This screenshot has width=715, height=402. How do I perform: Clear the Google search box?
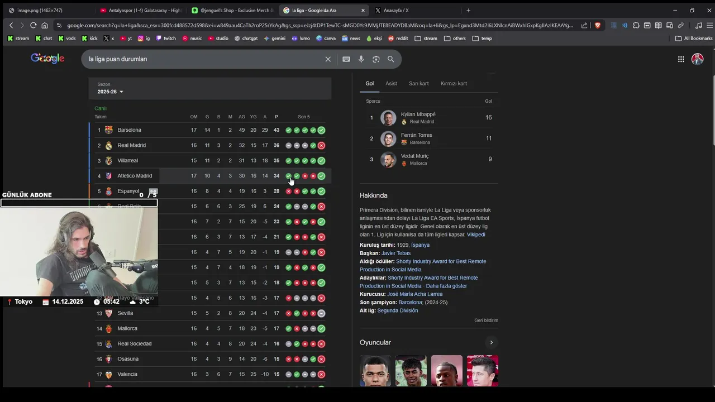(328, 59)
